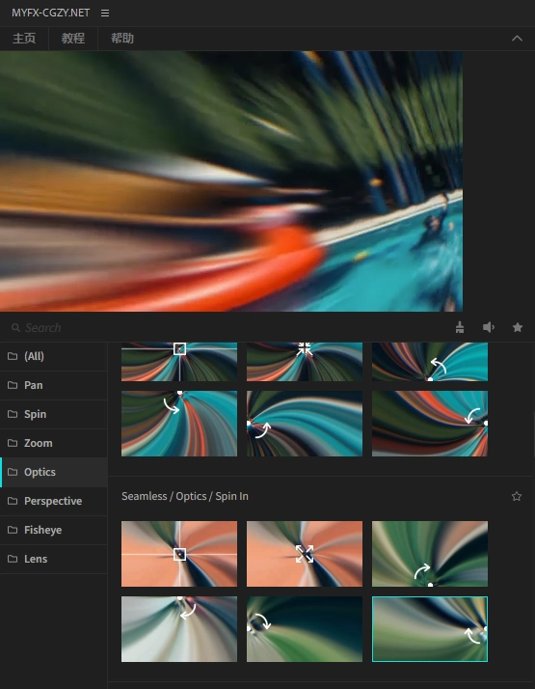The width and height of the screenshot is (535, 689).
Task: Click the search magnifier icon
Action: [x=15, y=327]
